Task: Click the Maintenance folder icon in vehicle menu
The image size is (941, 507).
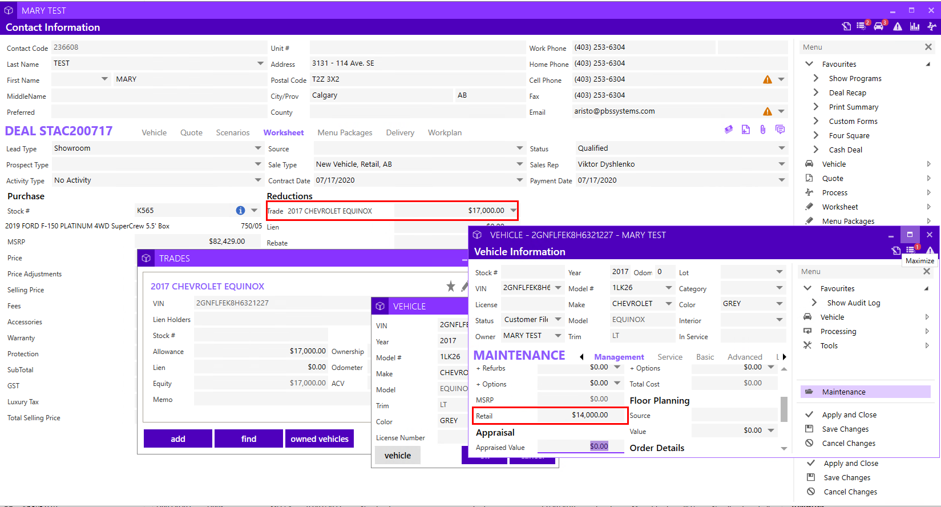Action: [x=809, y=392]
